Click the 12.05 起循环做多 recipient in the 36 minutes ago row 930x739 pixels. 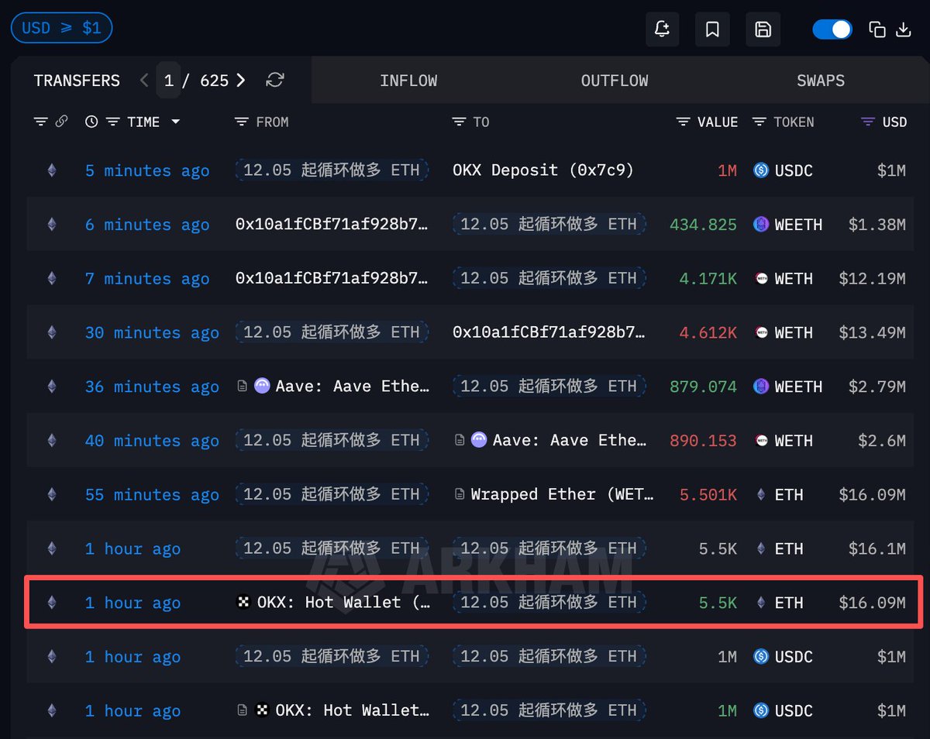(x=549, y=386)
